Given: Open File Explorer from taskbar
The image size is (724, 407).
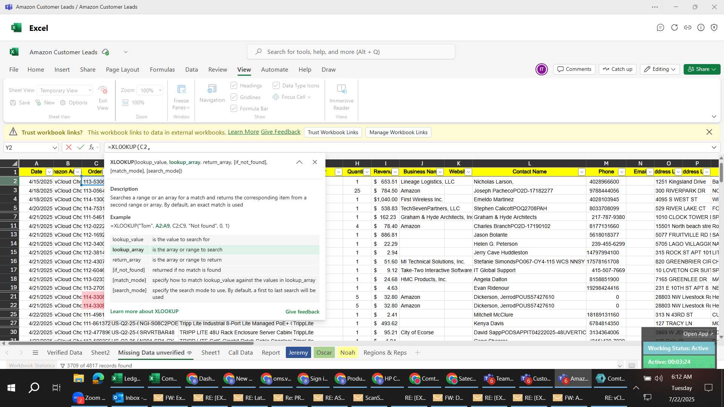Looking at the screenshot, I should point(78,378).
